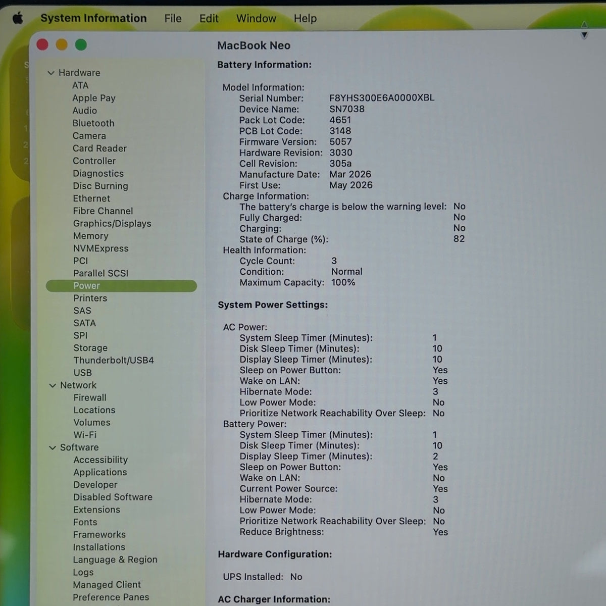Open the Help menu

pos(305,18)
